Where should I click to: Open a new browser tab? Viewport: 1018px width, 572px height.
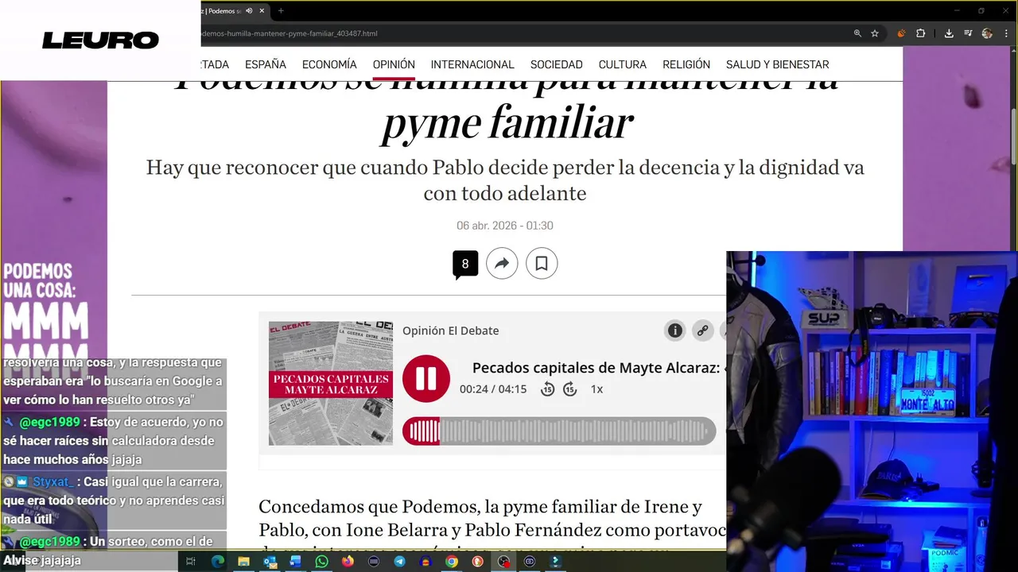click(x=281, y=11)
